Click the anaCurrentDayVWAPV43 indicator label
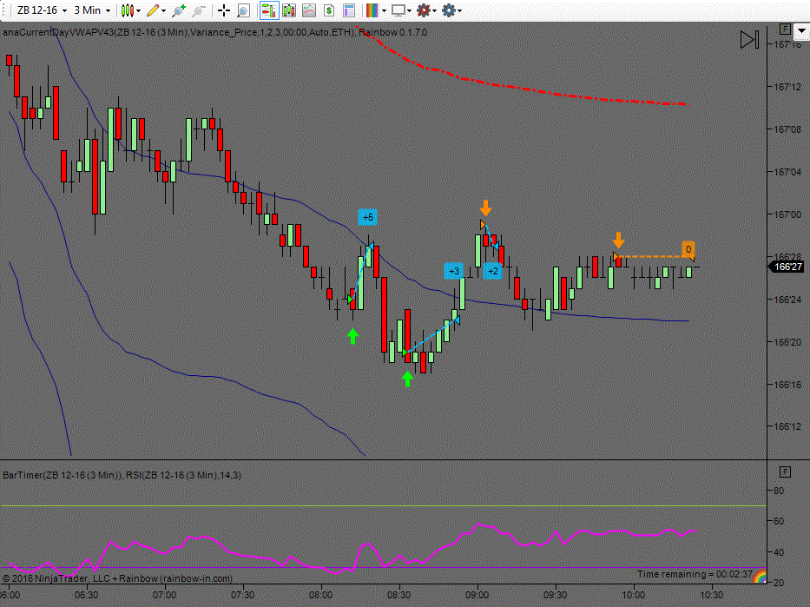This screenshot has width=810, height=607. (x=179, y=32)
